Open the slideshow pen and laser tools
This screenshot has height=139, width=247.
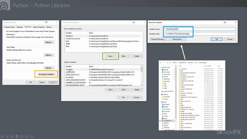click(12, 136)
